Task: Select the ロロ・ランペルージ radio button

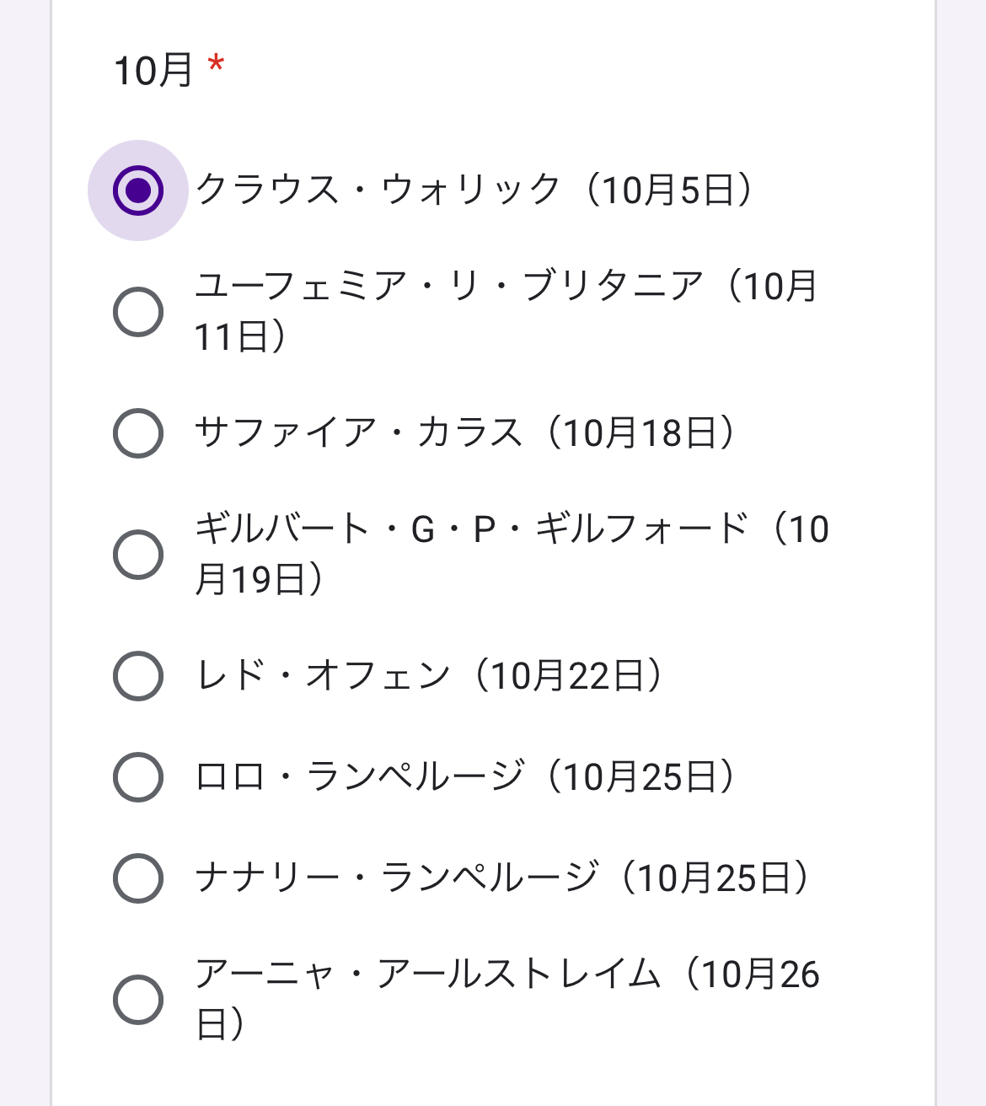Action: click(x=138, y=777)
